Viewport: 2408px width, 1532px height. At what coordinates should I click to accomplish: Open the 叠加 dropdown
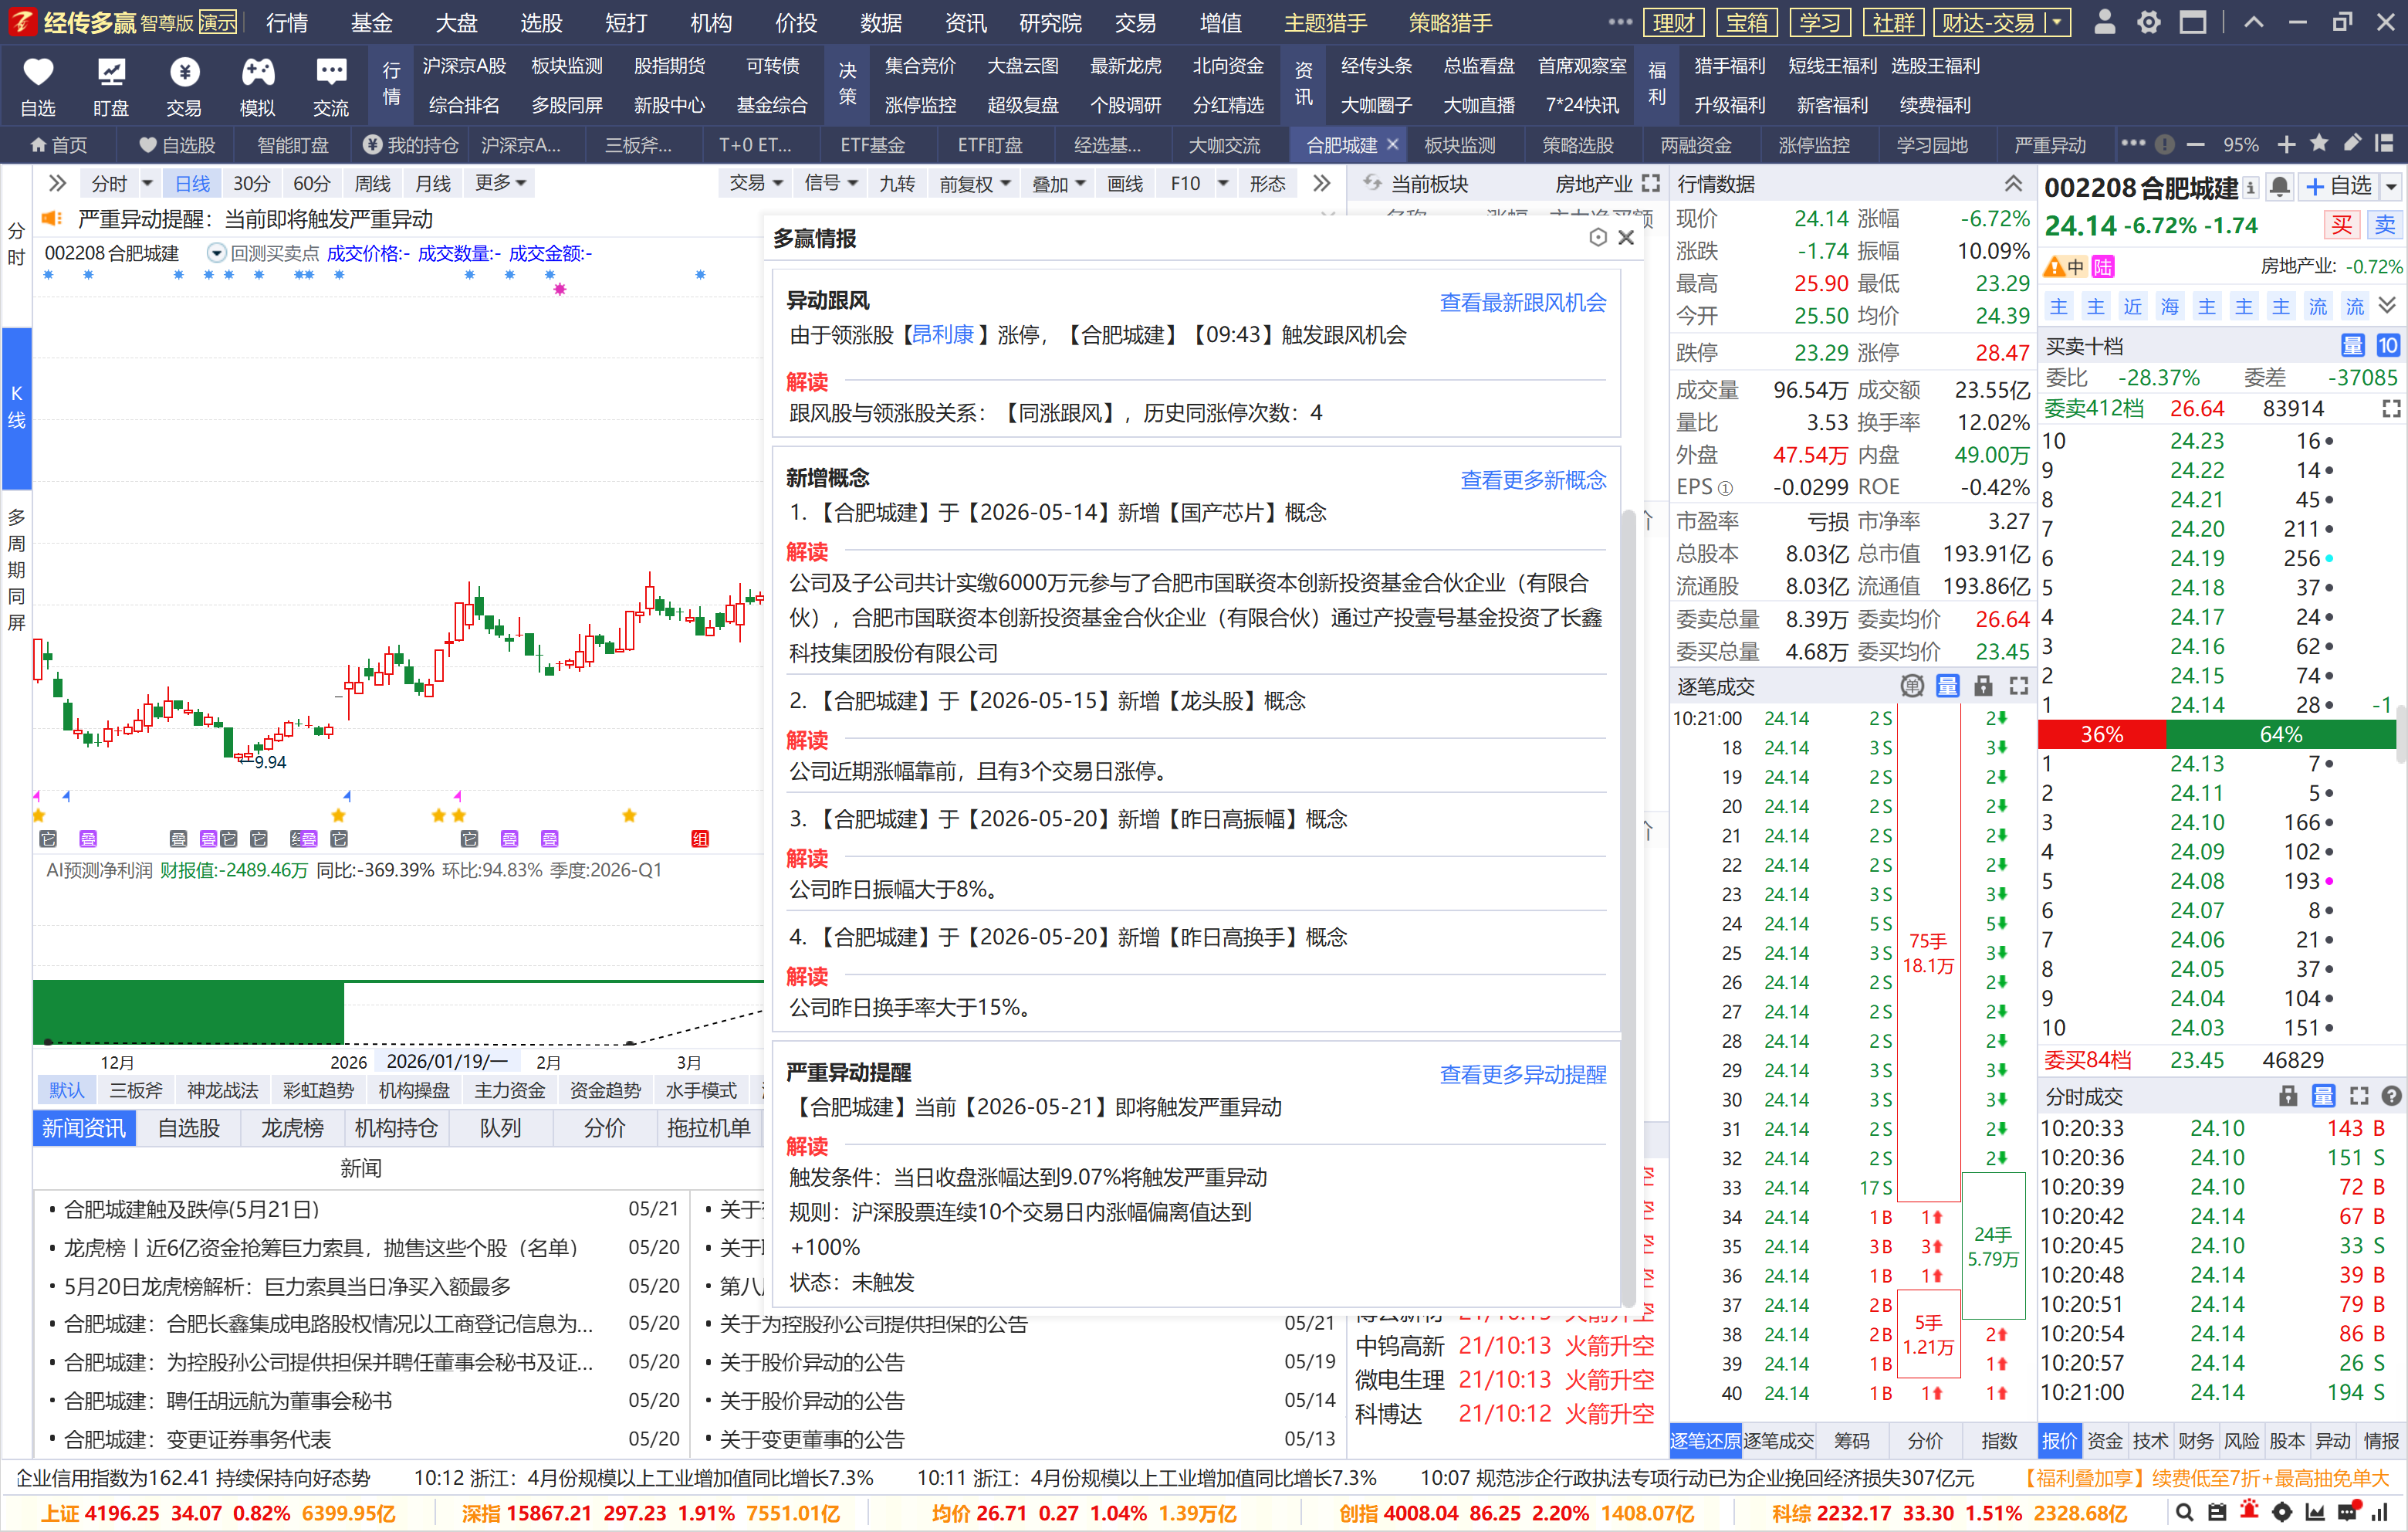coord(1059,184)
